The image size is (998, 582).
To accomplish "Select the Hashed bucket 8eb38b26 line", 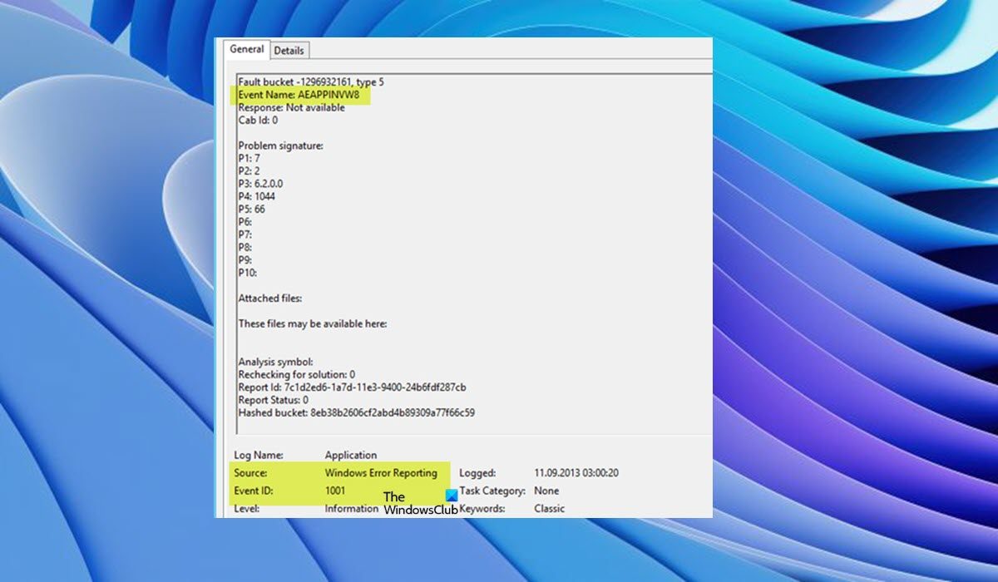I will coord(356,412).
